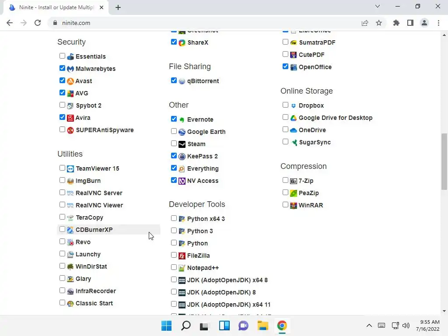Open a new browser tab
Viewport: 448px width, 336px height.
pos(118,7)
